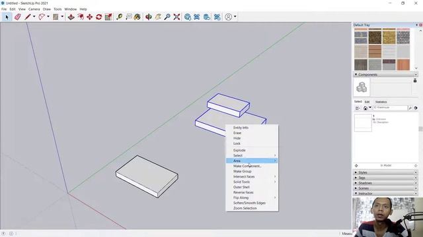Open the File menu
423x237 pixels.
tap(4, 9)
